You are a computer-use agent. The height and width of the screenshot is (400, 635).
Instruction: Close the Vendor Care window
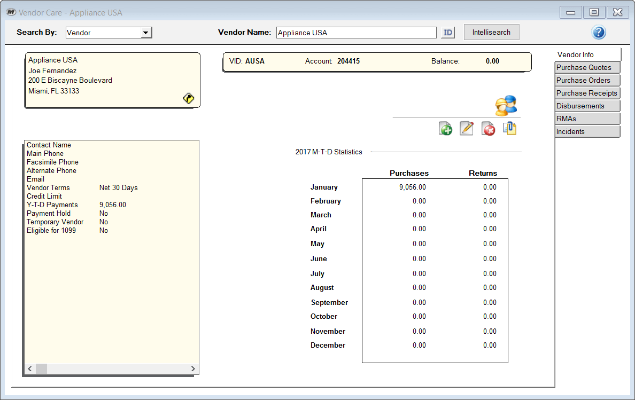[x=617, y=12]
